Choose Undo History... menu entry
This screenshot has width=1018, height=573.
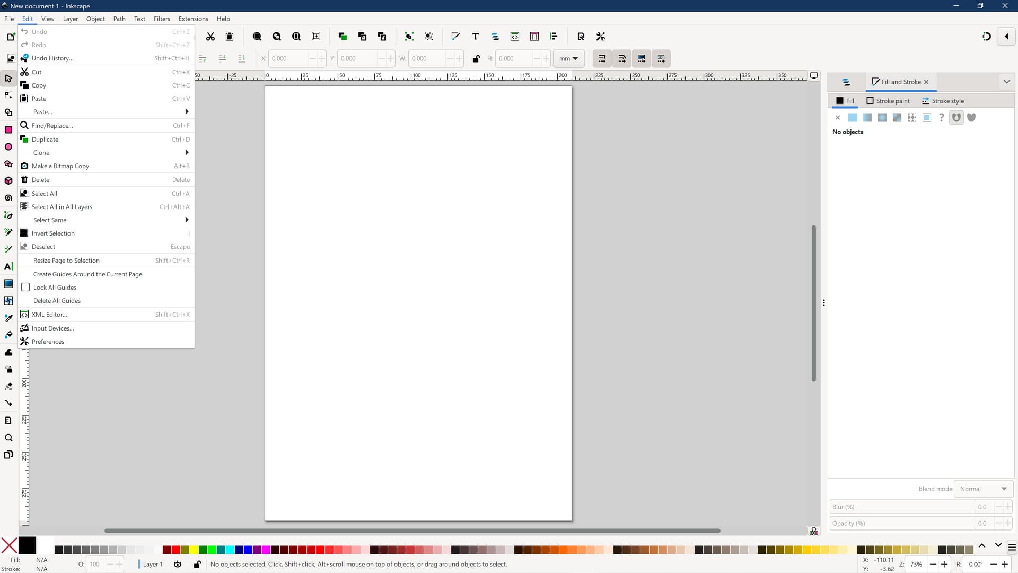pos(107,58)
